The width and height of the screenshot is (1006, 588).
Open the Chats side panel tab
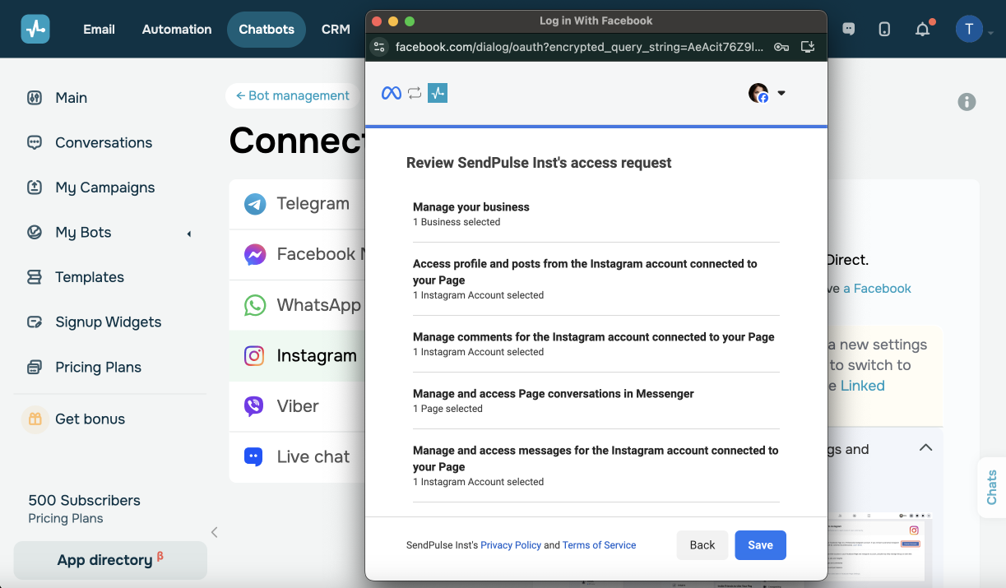990,488
